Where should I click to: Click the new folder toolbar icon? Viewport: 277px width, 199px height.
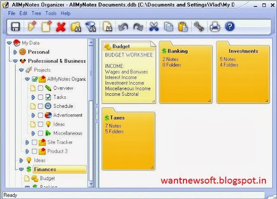32,26
